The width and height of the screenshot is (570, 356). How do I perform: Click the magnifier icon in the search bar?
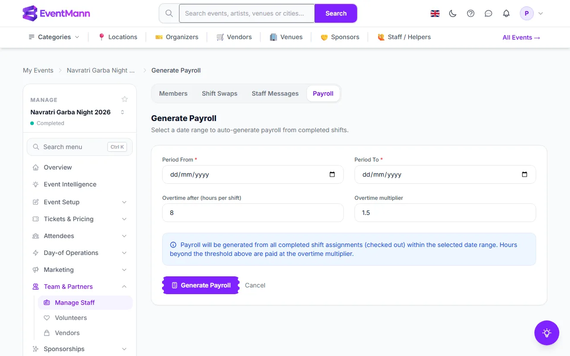click(169, 13)
